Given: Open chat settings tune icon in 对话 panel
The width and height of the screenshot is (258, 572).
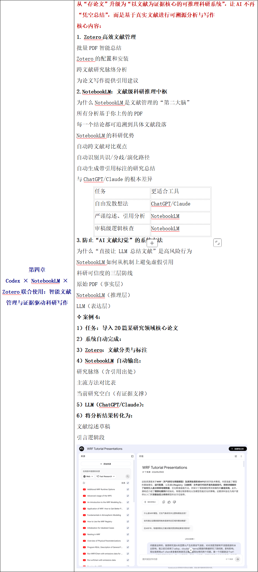Looking at the screenshot, I should point(236,456).
